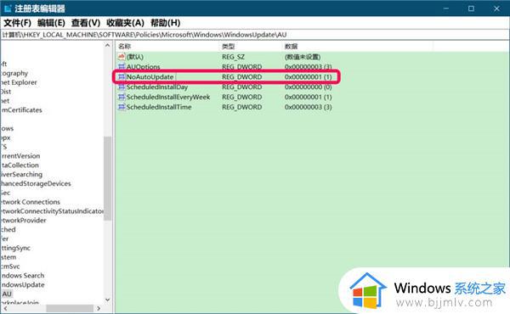Click NoAutoUpdate data 0x00000001 (1)
Screen dimensions: 510x314
tap(308, 77)
